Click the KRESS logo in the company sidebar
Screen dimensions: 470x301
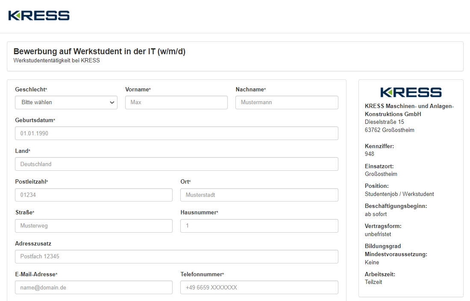411,92
